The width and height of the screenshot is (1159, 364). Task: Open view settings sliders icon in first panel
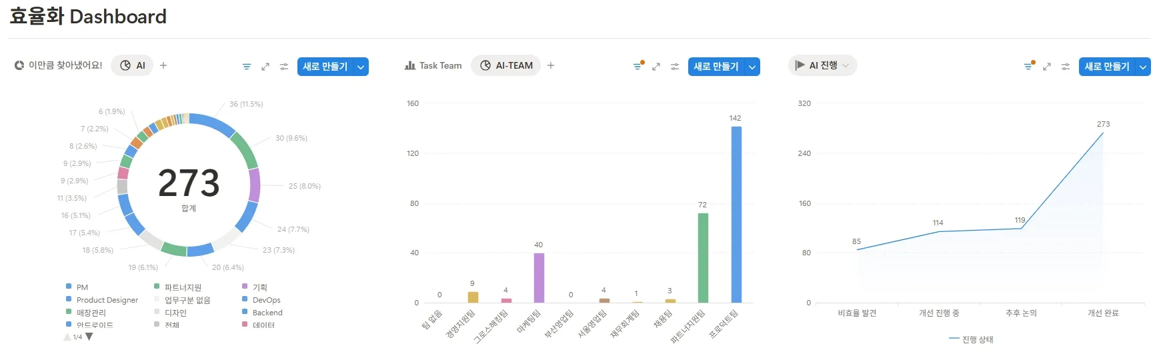pos(284,67)
